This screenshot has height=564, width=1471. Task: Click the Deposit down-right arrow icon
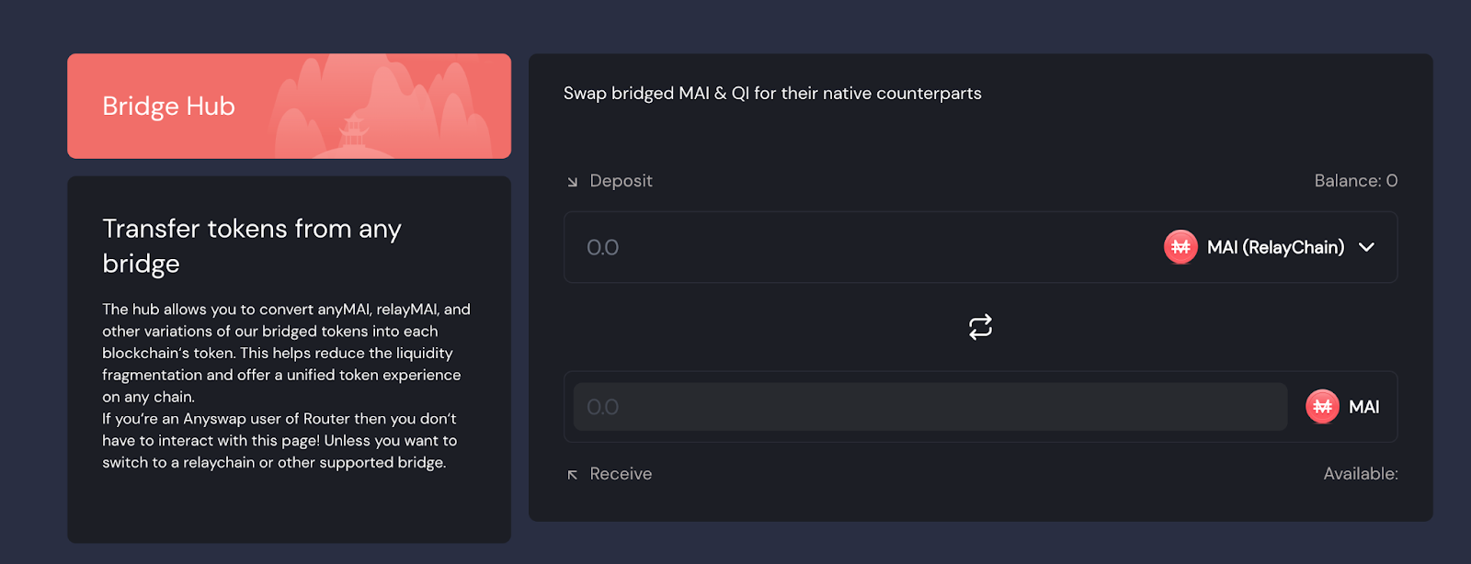point(572,182)
